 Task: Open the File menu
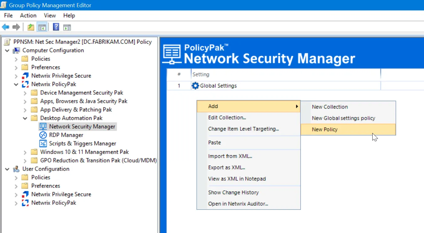click(8, 15)
